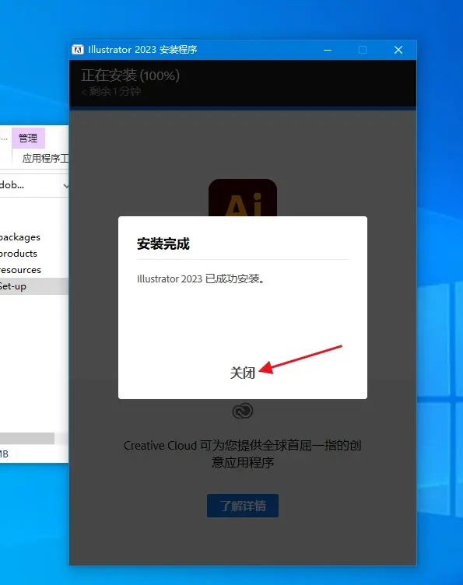Click the Adobe icon in installer title bar
463x585 pixels.
(x=78, y=50)
